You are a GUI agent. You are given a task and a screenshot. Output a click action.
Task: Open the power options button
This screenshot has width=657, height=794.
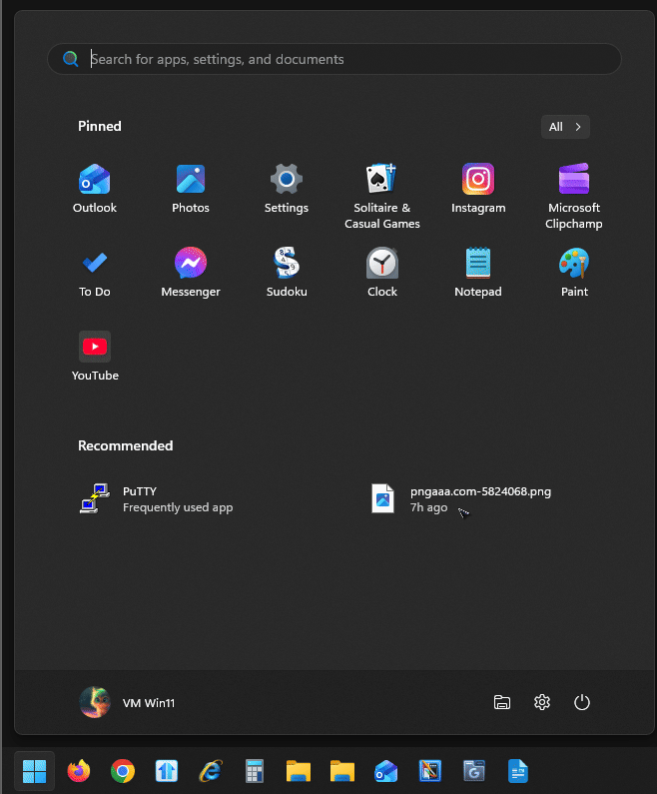(x=582, y=702)
